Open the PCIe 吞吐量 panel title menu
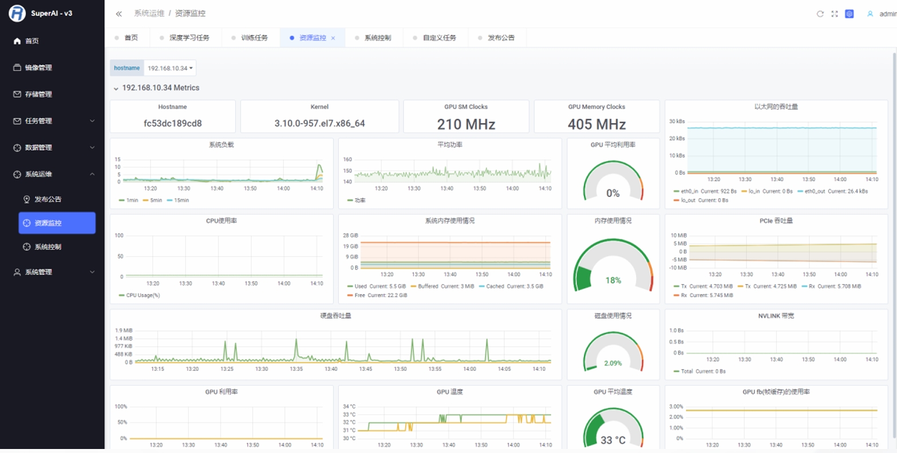Screen dimensions: 897x453 776,220
